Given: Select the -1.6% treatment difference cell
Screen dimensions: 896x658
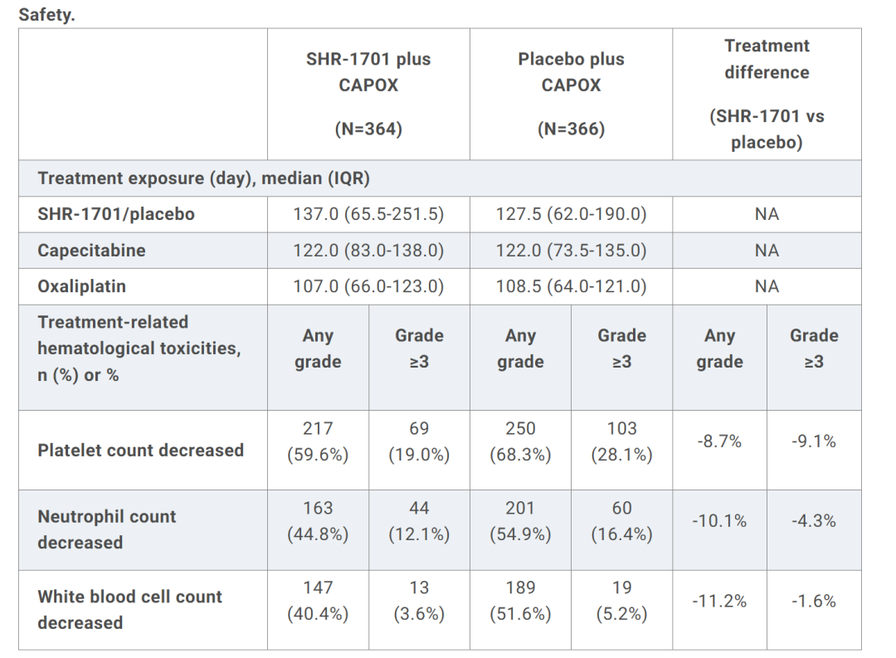Looking at the screenshot, I should pyautogui.click(x=814, y=601).
